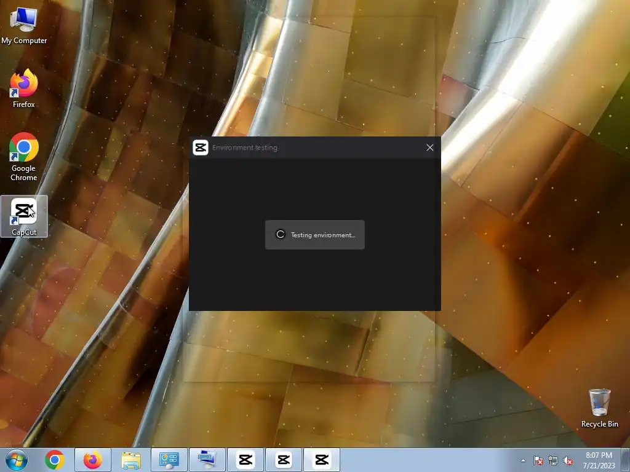Open Control Panel taskbar item
This screenshot has width=630, height=472.
[x=169, y=460]
